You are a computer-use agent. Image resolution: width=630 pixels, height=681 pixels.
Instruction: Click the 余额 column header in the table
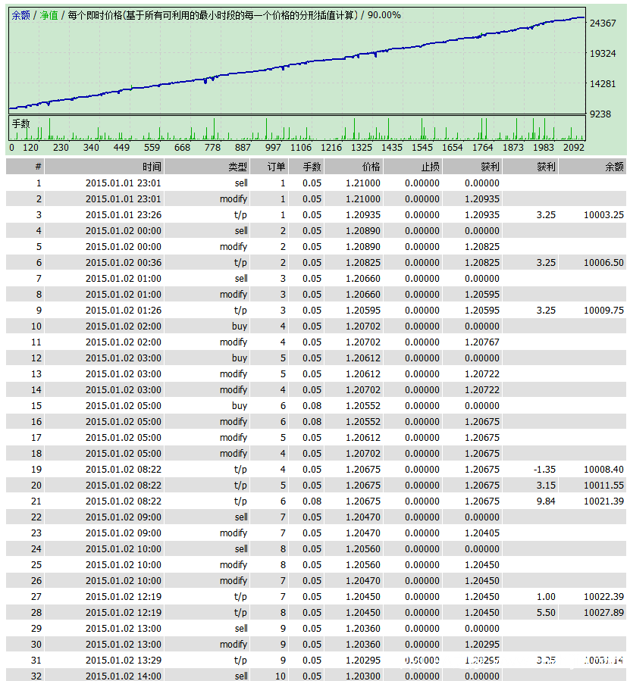[614, 167]
